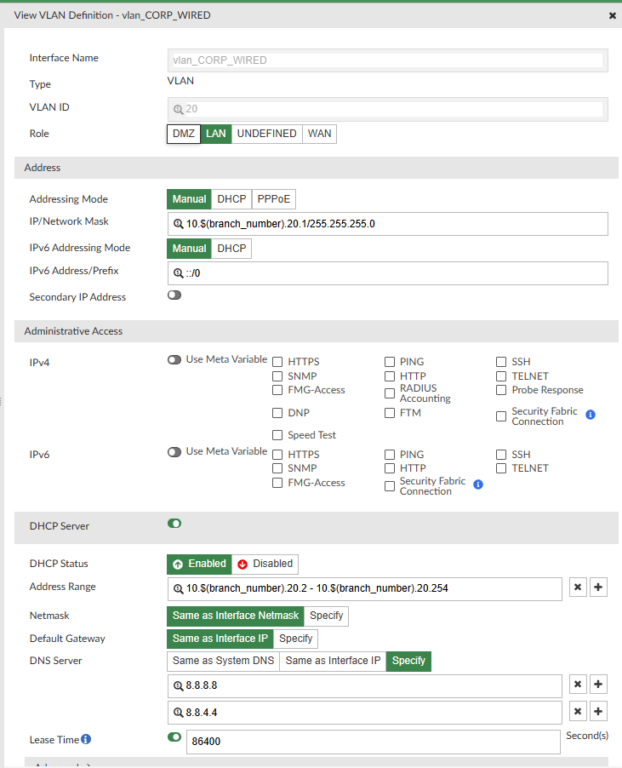Click the Lease Time info icon
The image size is (622, 768).
coord(86,740)
